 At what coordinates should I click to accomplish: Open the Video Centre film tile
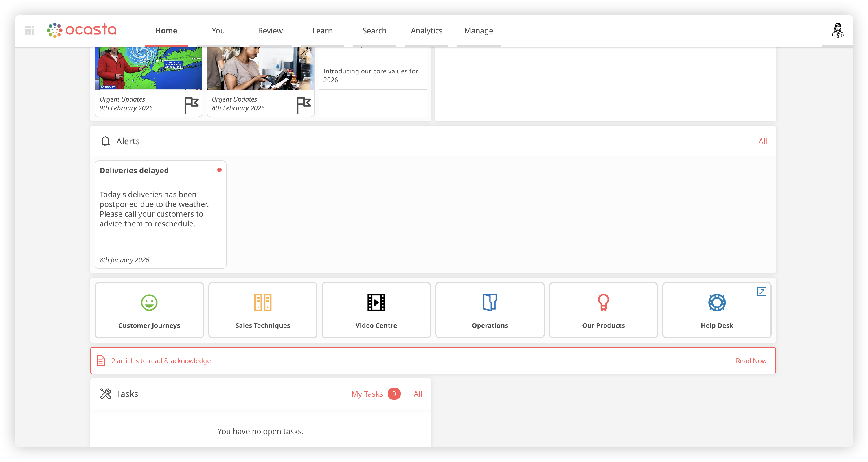[376, 310]
